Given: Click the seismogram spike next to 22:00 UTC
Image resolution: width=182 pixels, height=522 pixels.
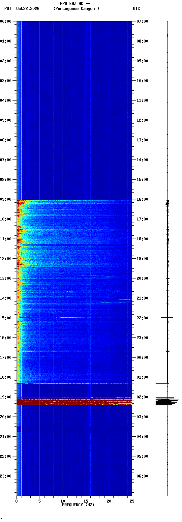Looking at the screenshot, I should click(x=167, y=317).
